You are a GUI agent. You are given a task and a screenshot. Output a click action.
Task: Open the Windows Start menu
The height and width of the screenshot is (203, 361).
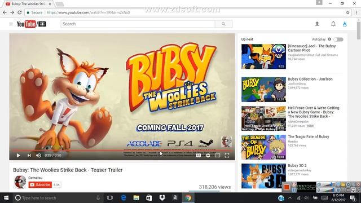click(6, 198)
